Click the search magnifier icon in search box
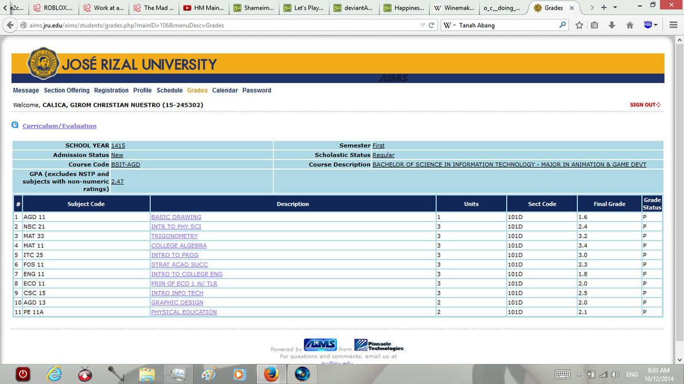 coord(562,25)
